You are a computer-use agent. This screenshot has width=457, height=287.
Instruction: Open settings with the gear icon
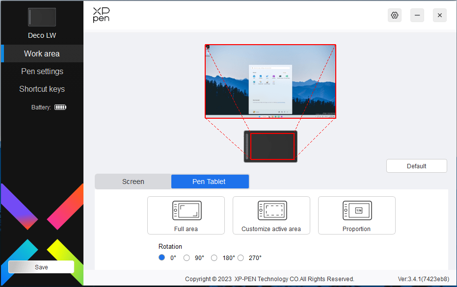394,15
